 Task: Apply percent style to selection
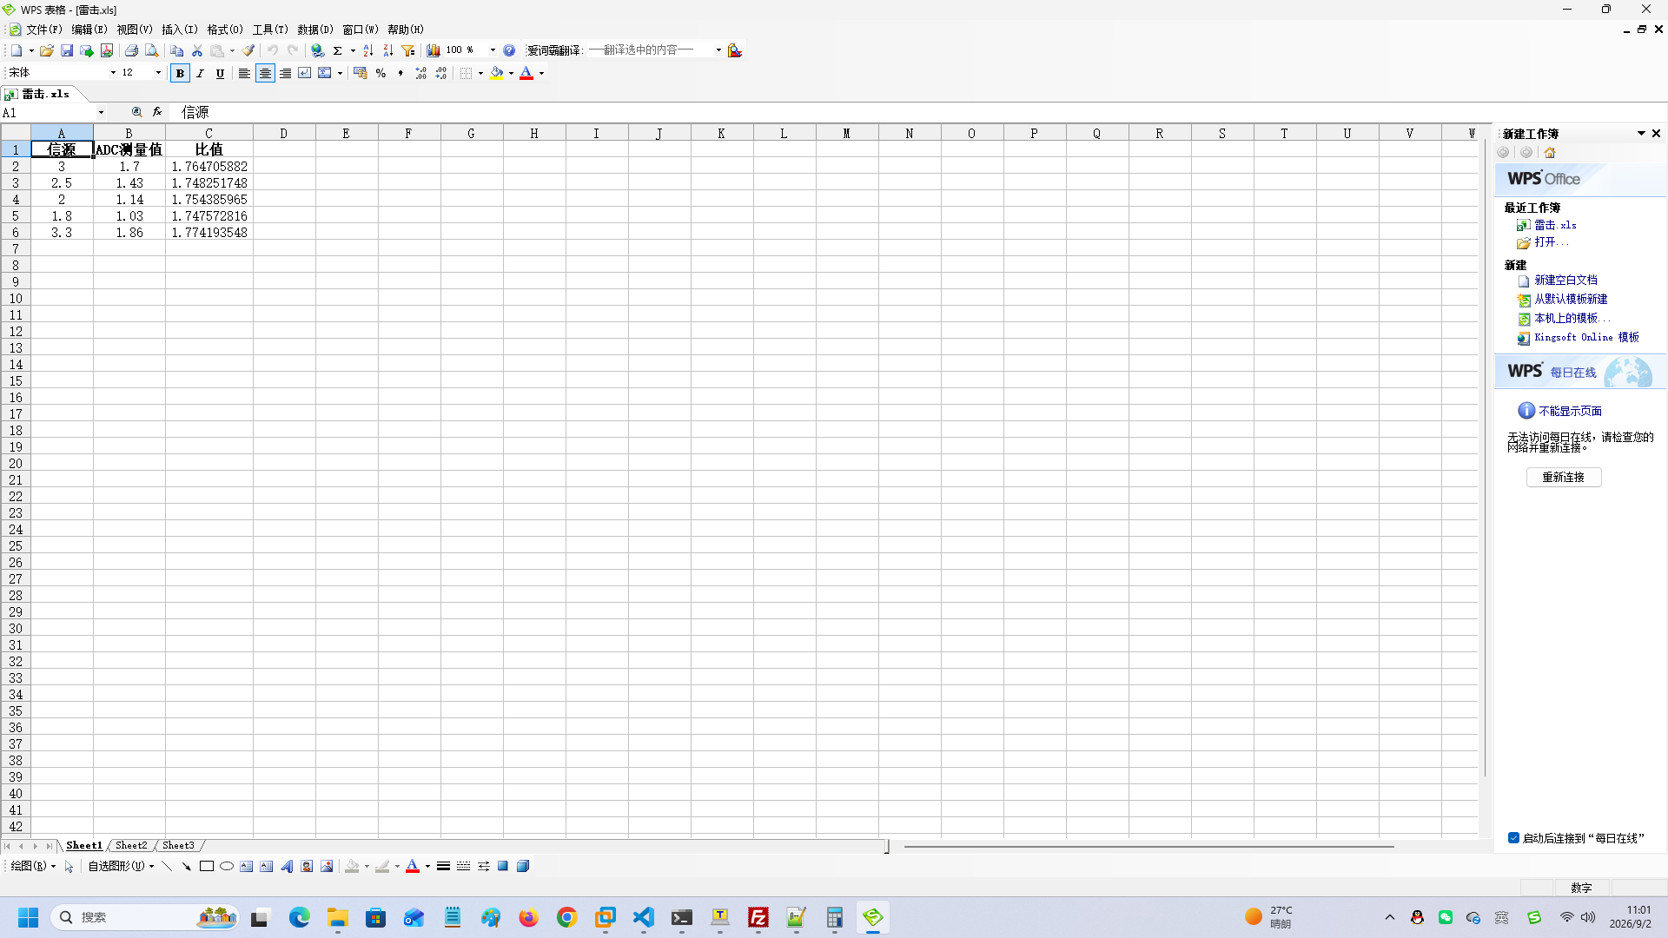click(x=381, y=74)
